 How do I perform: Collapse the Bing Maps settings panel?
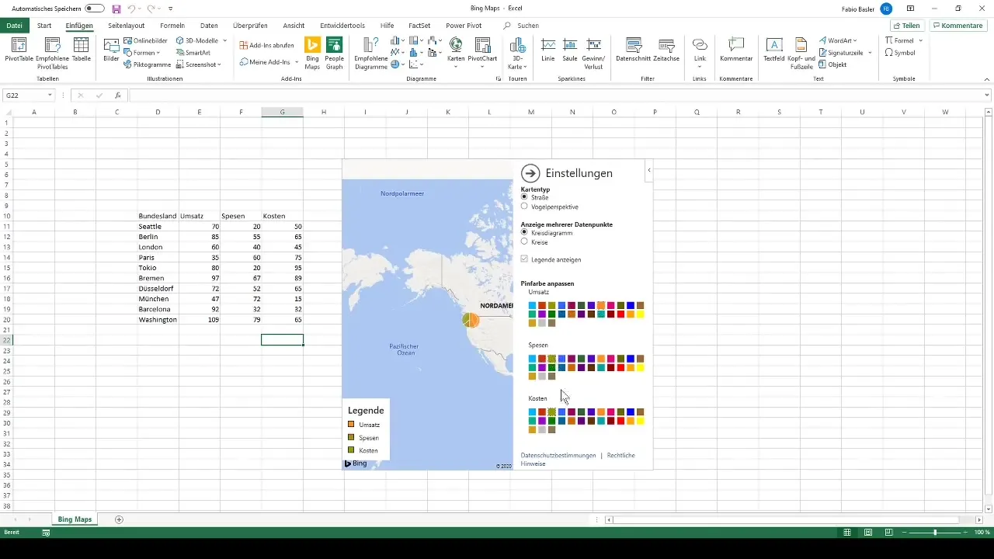pyautogui.click(x=649, y=170)
